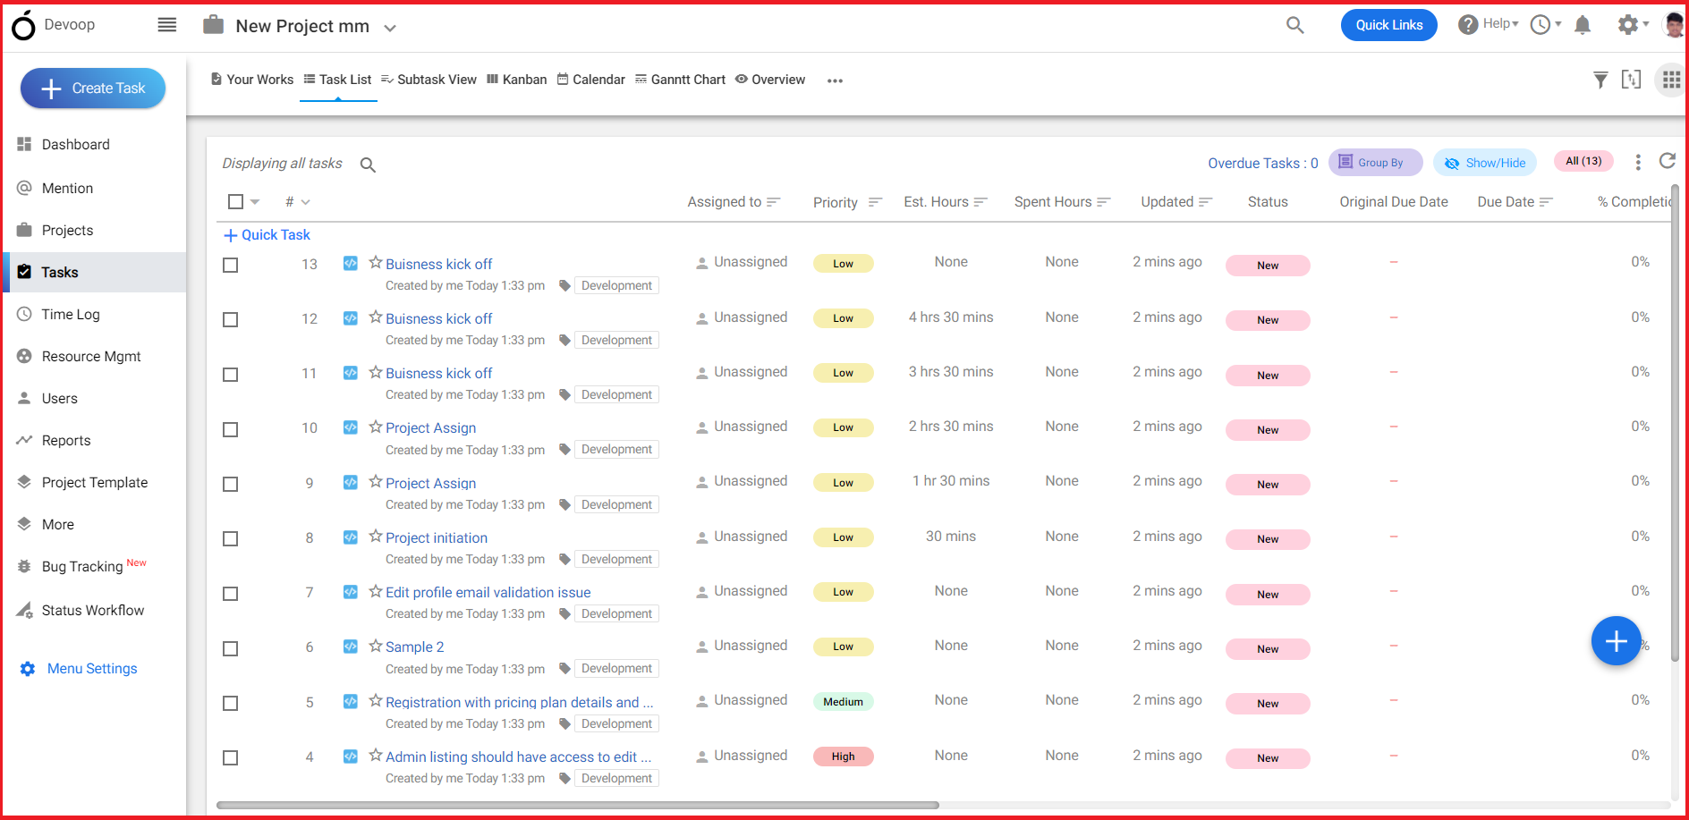
Task: Star the Sample 2 task
Action: (x=376, y=646)
